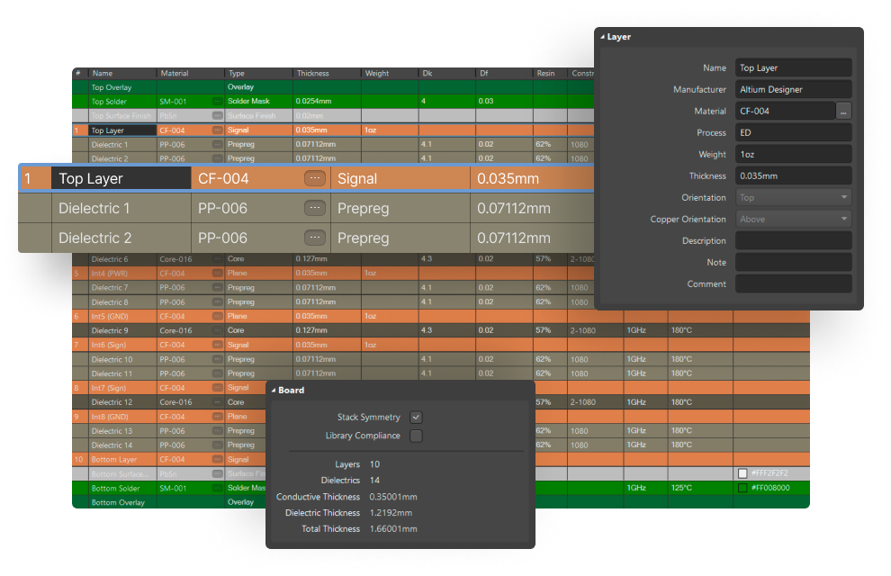Click the material ellipsis on Top Solder row

[217, 102]
